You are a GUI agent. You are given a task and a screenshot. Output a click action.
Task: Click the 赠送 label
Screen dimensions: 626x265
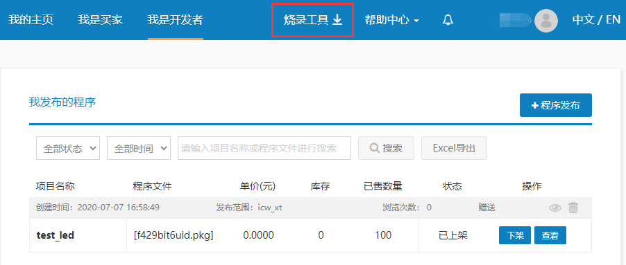click(x=487, y=208)
